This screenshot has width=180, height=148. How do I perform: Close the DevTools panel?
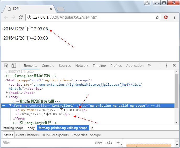tap(174, 65)
